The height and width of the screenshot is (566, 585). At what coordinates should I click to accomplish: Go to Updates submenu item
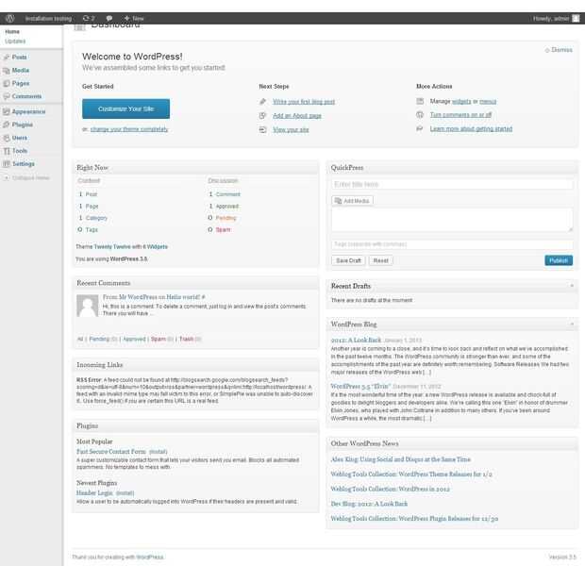pos(15,42)
